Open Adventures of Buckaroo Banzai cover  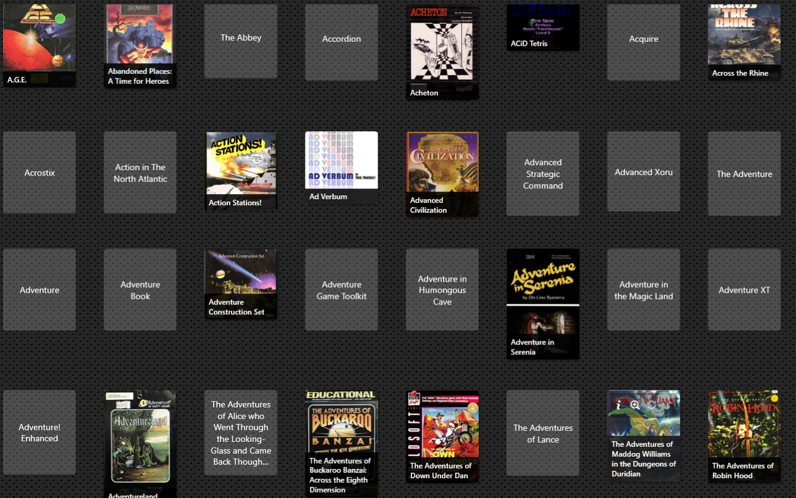point(341,443)
